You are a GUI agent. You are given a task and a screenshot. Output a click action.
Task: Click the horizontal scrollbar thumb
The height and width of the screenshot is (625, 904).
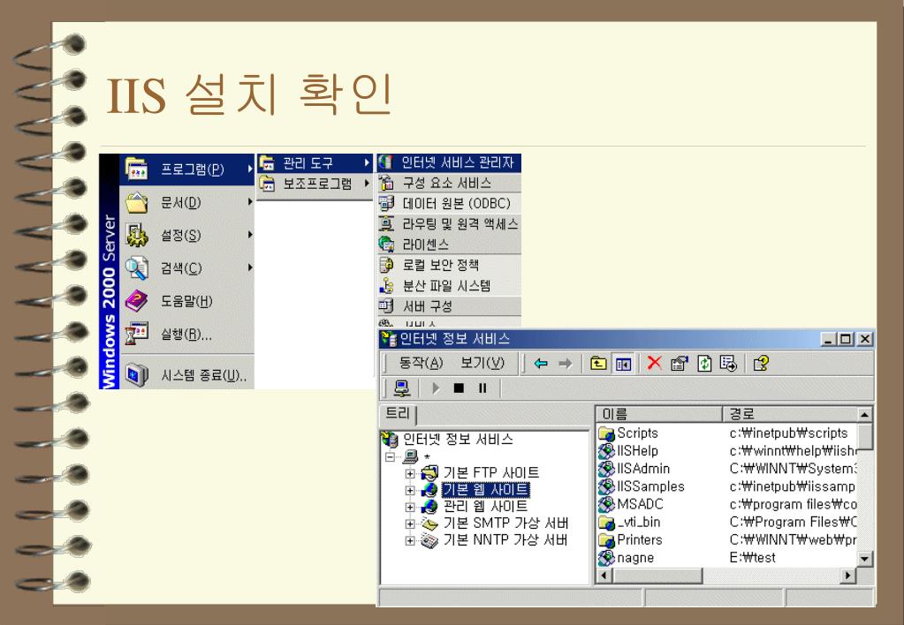point(657,575)
